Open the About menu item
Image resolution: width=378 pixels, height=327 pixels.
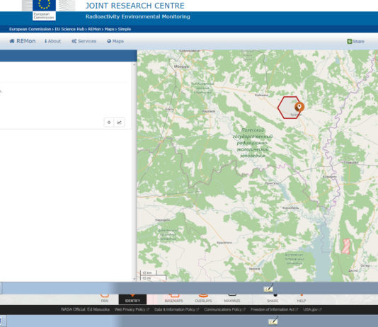pyautogui.click(x=52, y=41)
